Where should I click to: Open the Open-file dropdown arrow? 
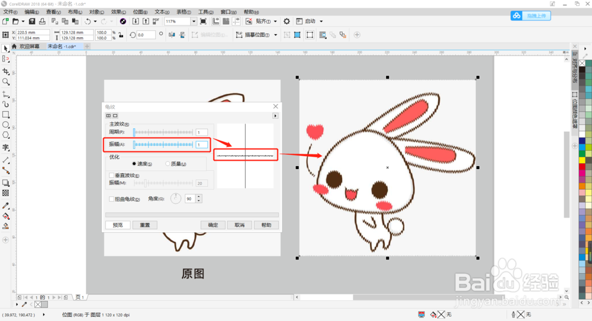tap(23, 21)
